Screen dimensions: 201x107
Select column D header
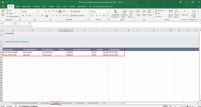66,30
